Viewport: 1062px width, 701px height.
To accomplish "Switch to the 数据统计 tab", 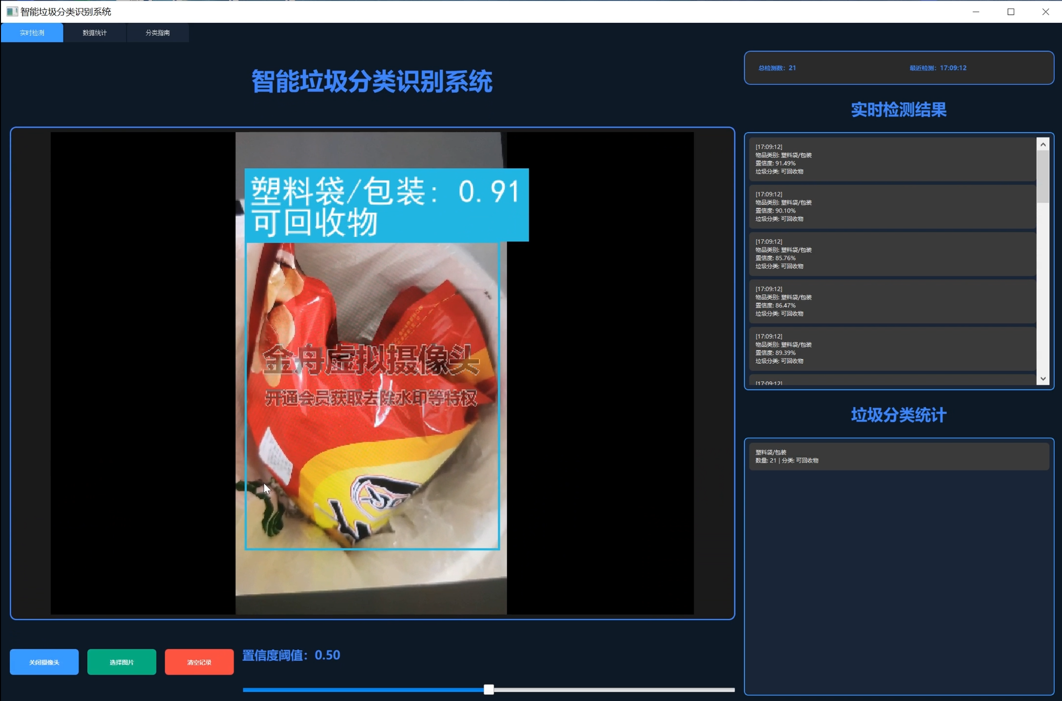I will point(95,33).
